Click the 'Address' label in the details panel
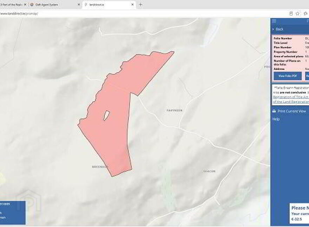Image resolution: width=309 pixels, height=227 pixels. pos(279,69)
